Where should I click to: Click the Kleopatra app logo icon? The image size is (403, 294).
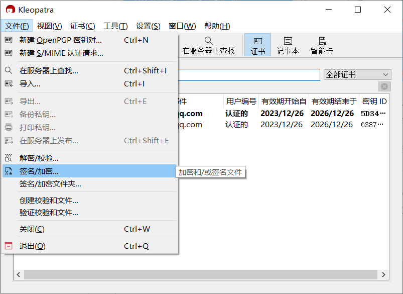point(10,10)
